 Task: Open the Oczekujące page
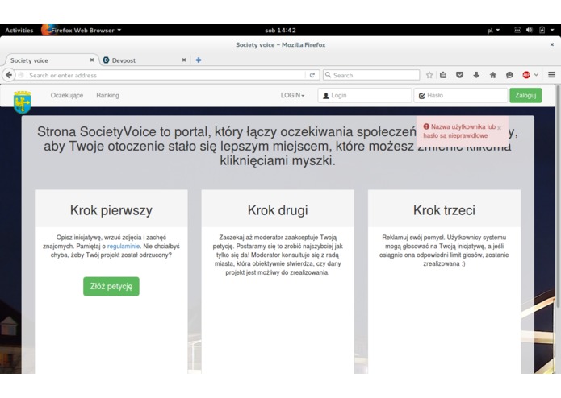click(x=66, y=95)
